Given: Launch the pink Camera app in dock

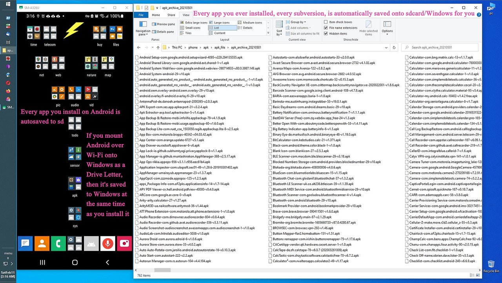Looking at the screenshot, I should pos(124,243).
